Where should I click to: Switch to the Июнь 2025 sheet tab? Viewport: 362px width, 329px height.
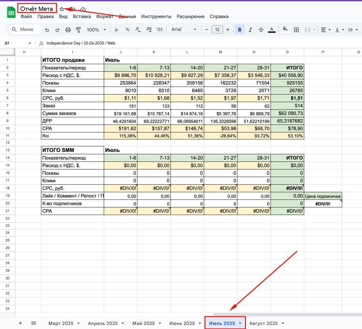(x=182, y=323)
